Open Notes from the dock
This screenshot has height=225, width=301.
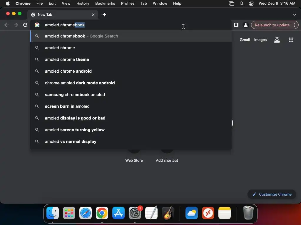point(225,213)
